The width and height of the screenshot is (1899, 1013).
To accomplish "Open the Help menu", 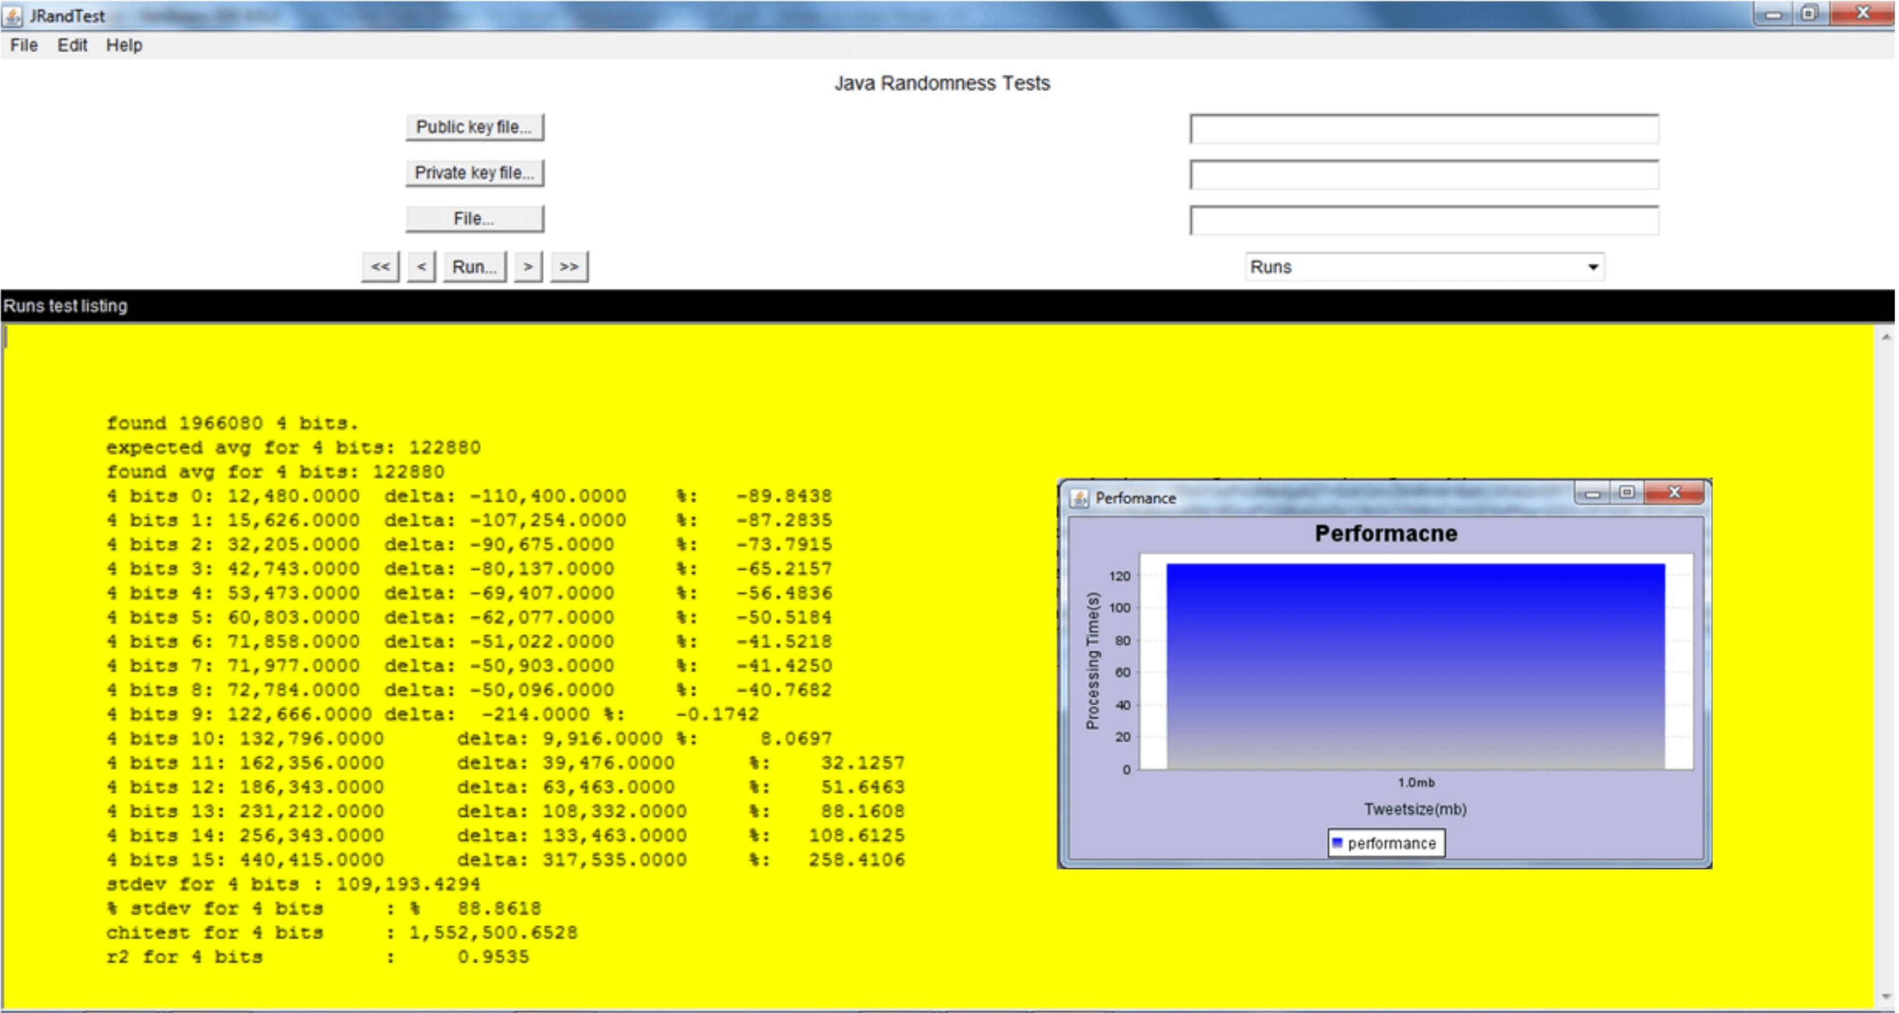I will pos(124,46).
